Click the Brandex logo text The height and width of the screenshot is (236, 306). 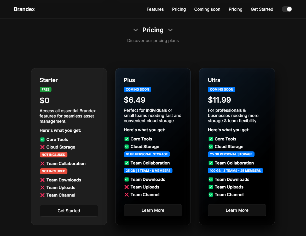pos(24,9)
